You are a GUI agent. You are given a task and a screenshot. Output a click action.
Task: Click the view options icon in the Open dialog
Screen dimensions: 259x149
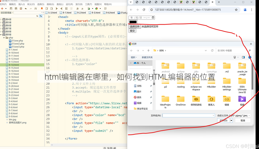click(235, 57)
